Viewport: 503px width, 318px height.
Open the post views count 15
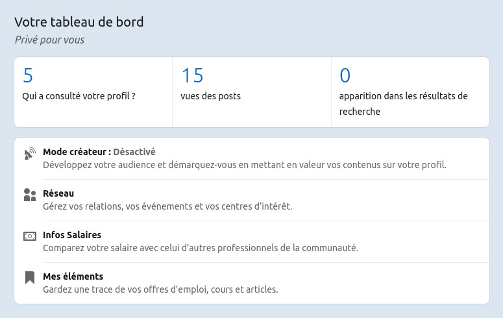[193, 75]
